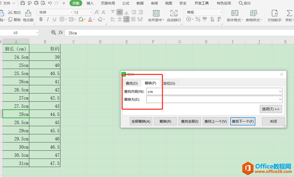Image resolution: width=294 pixels, height=177 pixels.
Task: Click the bottom vertical align icon
Action: pos(127,12)
